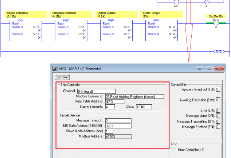Click Source A address N7:3
The image size is (231, 158).
click(36, 27)
